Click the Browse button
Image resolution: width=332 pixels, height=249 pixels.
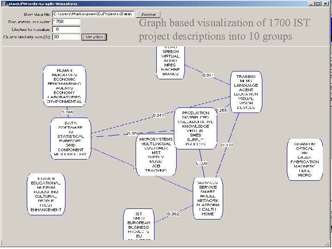click(x=148, y=14)
